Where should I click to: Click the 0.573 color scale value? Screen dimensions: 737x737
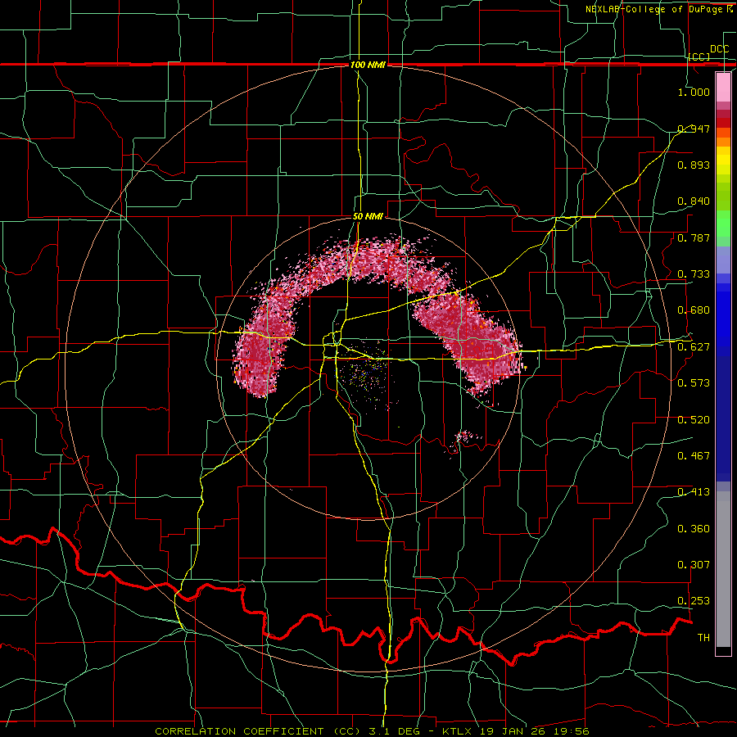click(x=694, y=383)
